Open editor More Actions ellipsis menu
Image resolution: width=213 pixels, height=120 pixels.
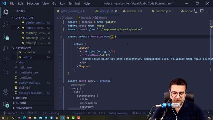pyautogui.click(x=208, y=11)
